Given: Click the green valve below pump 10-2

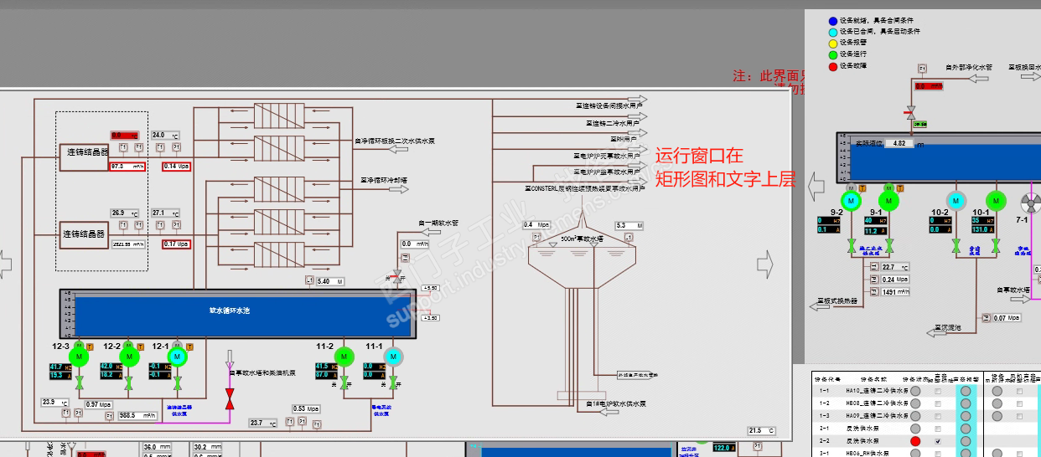Looking at the screenshot, I should [956, 246].
